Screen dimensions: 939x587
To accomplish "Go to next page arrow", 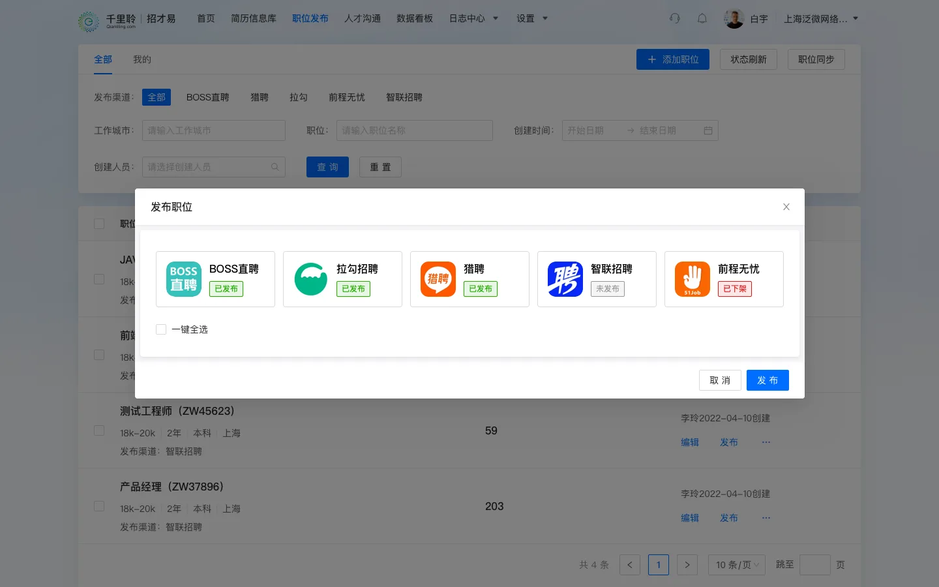I will click(687, 565).
